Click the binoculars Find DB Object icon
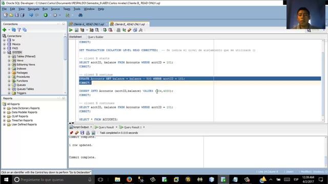Screen dimensions: 328x184 pyautogui.click(x=80, y=15)
